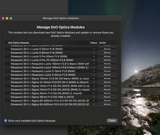Sort by DxO Optics Modules column header
The image size is (160, 135).
(18, 43)
